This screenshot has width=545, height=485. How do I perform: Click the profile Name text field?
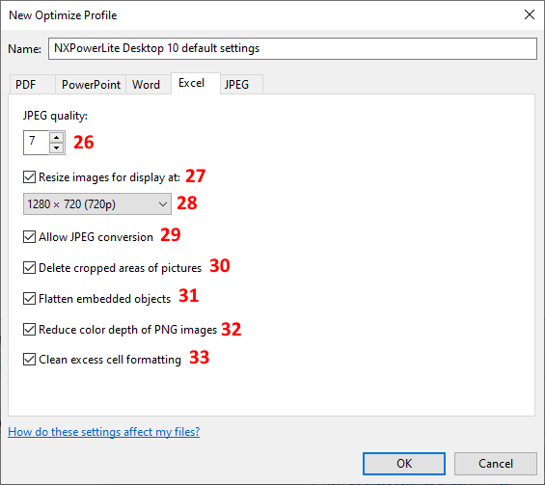(292, 48)
